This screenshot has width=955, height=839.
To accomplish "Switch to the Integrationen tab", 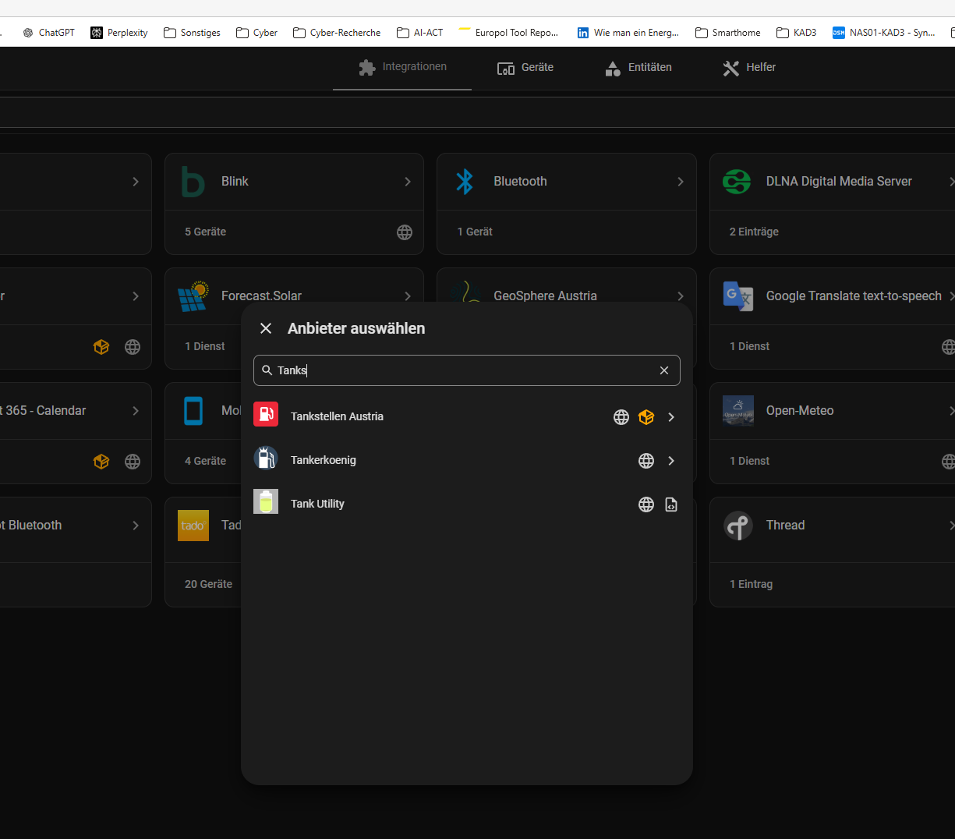I will (x=402, y=68).
